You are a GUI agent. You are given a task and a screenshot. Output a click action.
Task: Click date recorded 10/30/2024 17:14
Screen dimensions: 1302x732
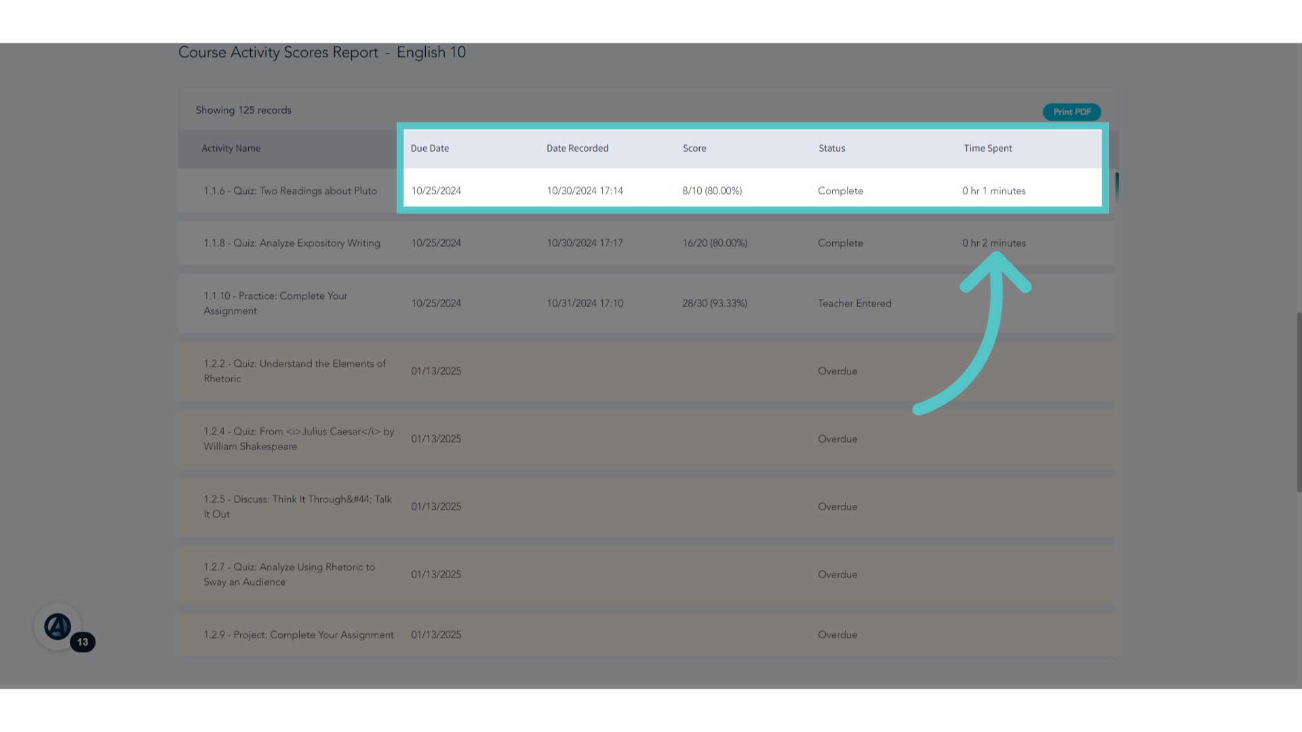585,191
